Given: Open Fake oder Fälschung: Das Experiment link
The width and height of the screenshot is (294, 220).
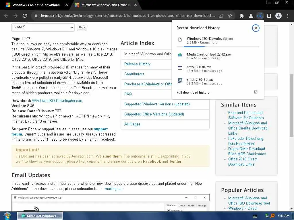Looking at the screenshot, I should point(246,141).
